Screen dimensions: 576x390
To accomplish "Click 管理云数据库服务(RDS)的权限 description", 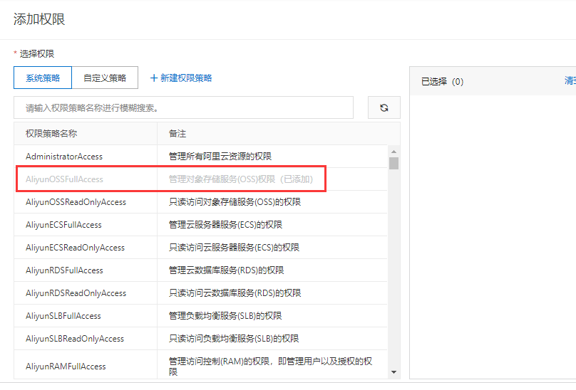I will (x=226, y=270).
